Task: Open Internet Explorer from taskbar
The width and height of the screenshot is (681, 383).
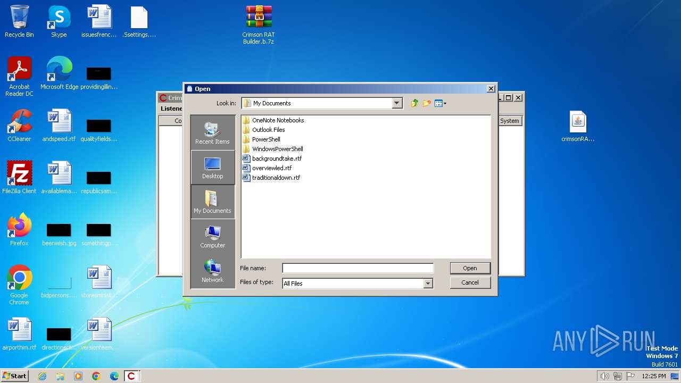Action: tap(42, 376)
